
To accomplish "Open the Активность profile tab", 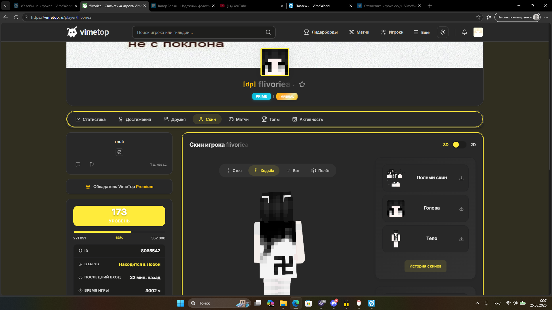I will [308, 119].
